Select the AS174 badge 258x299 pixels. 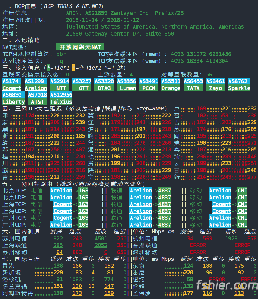[x=11, y=81]
